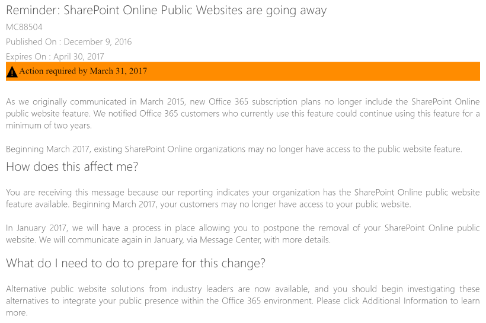Click the 'Reminder: SharePoint Online Public Websites' title
This screenshot has width=486, height=323.
tap(166, 11)
